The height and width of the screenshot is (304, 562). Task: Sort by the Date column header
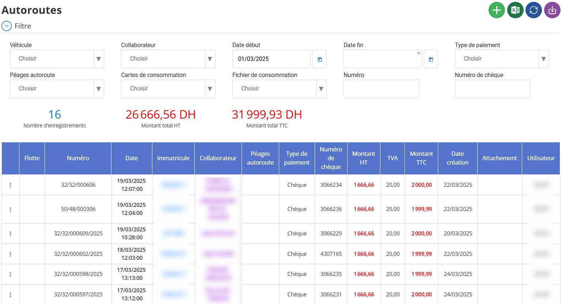[132, 158]
